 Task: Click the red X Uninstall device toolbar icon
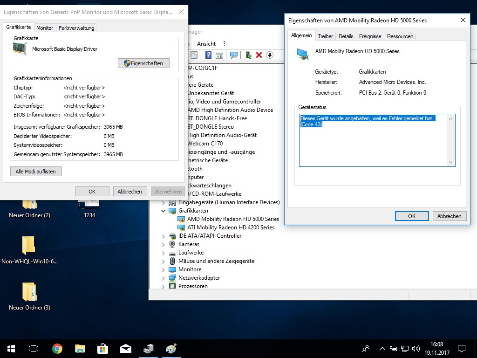tap(259, 55)
